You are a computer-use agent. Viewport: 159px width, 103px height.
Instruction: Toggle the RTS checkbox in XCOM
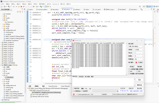click(x=129, y=71)
